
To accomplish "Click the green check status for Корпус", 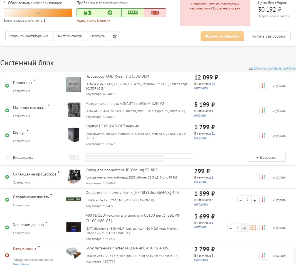I will (7, 135).
